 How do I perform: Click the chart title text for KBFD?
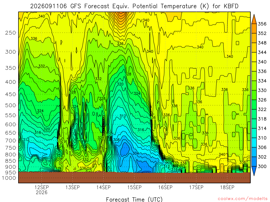tap(134, 6)
